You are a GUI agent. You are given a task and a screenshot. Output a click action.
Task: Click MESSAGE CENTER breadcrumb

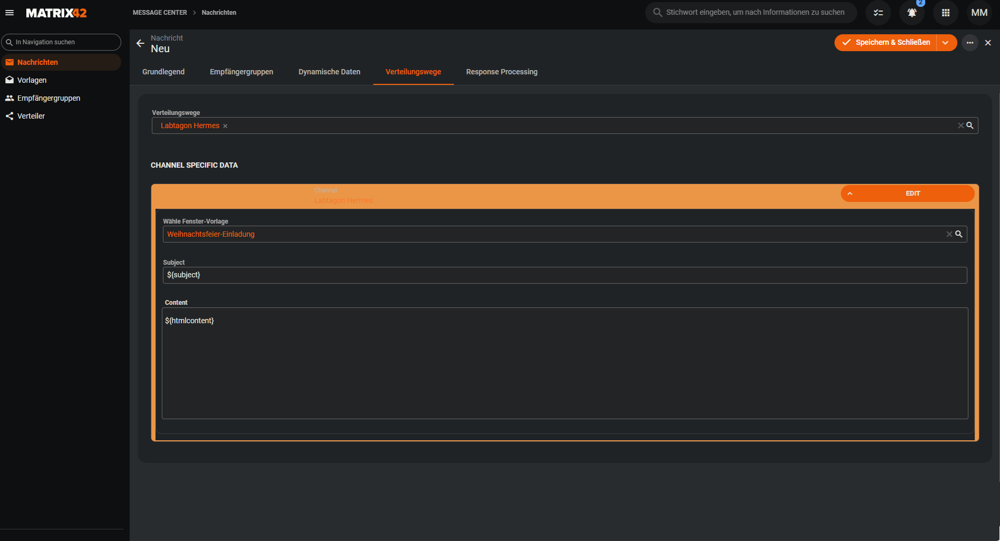tap(160, 13)
